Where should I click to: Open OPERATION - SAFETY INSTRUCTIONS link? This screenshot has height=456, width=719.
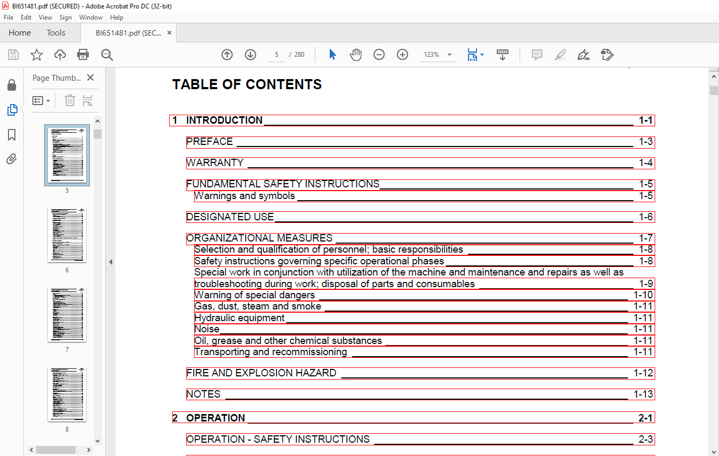tap(420, 440)
